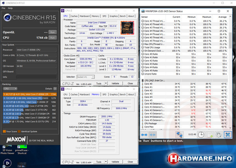This screenshot has width=236, height=168.
Task: Select the Uncore Ratio sensor row
Action: pos(185,74)
